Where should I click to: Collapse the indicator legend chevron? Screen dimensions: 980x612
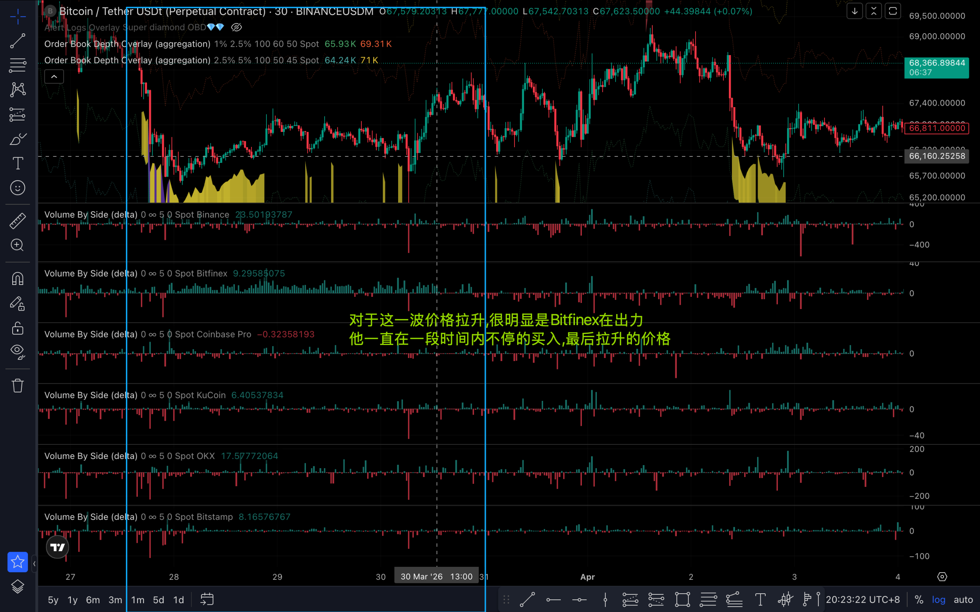[54, 76]
